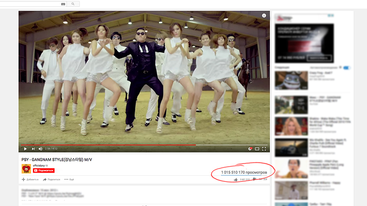The image size is (367, 206).
Task: Click the 2:58 / 4:12 time display
Action: pyautogui.click(x=51, y=149)
